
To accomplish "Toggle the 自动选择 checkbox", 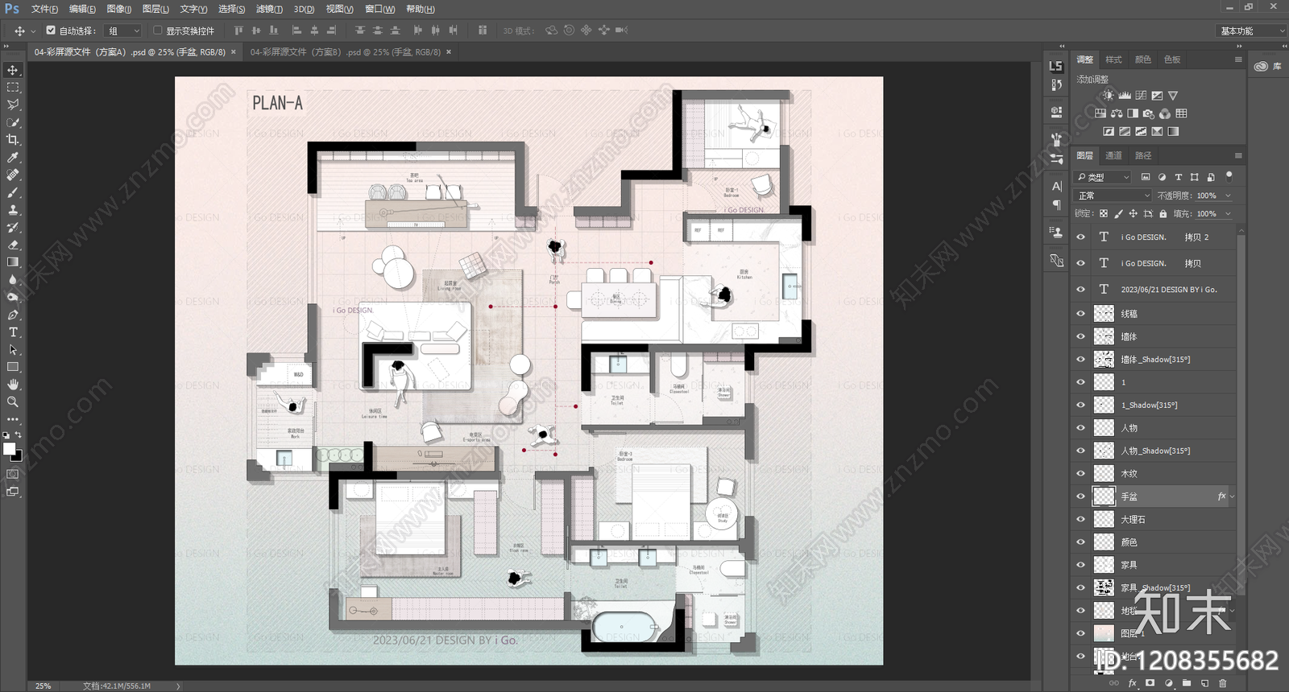I will [x=51, y=31].
